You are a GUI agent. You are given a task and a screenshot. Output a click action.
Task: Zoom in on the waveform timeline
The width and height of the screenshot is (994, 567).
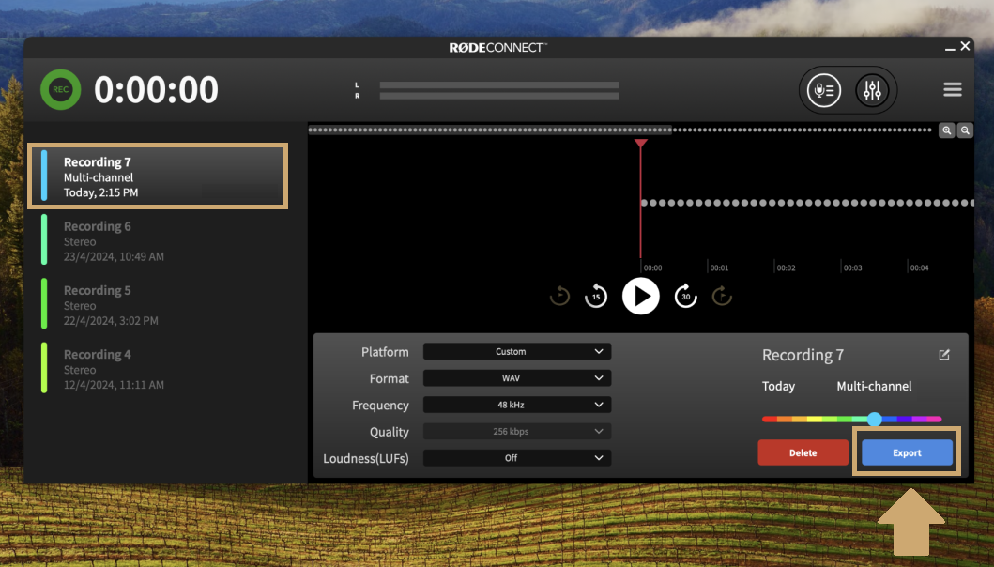(948, 130)
